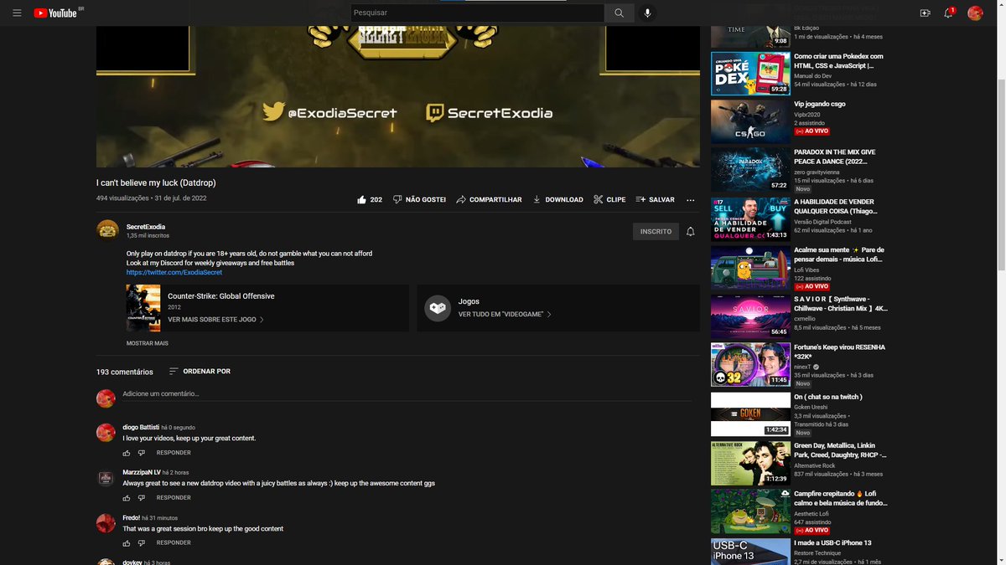Open the ORDENAR POR sort dropdown
This screenshot has width=1006, height=565.
[x=200, y=371]
